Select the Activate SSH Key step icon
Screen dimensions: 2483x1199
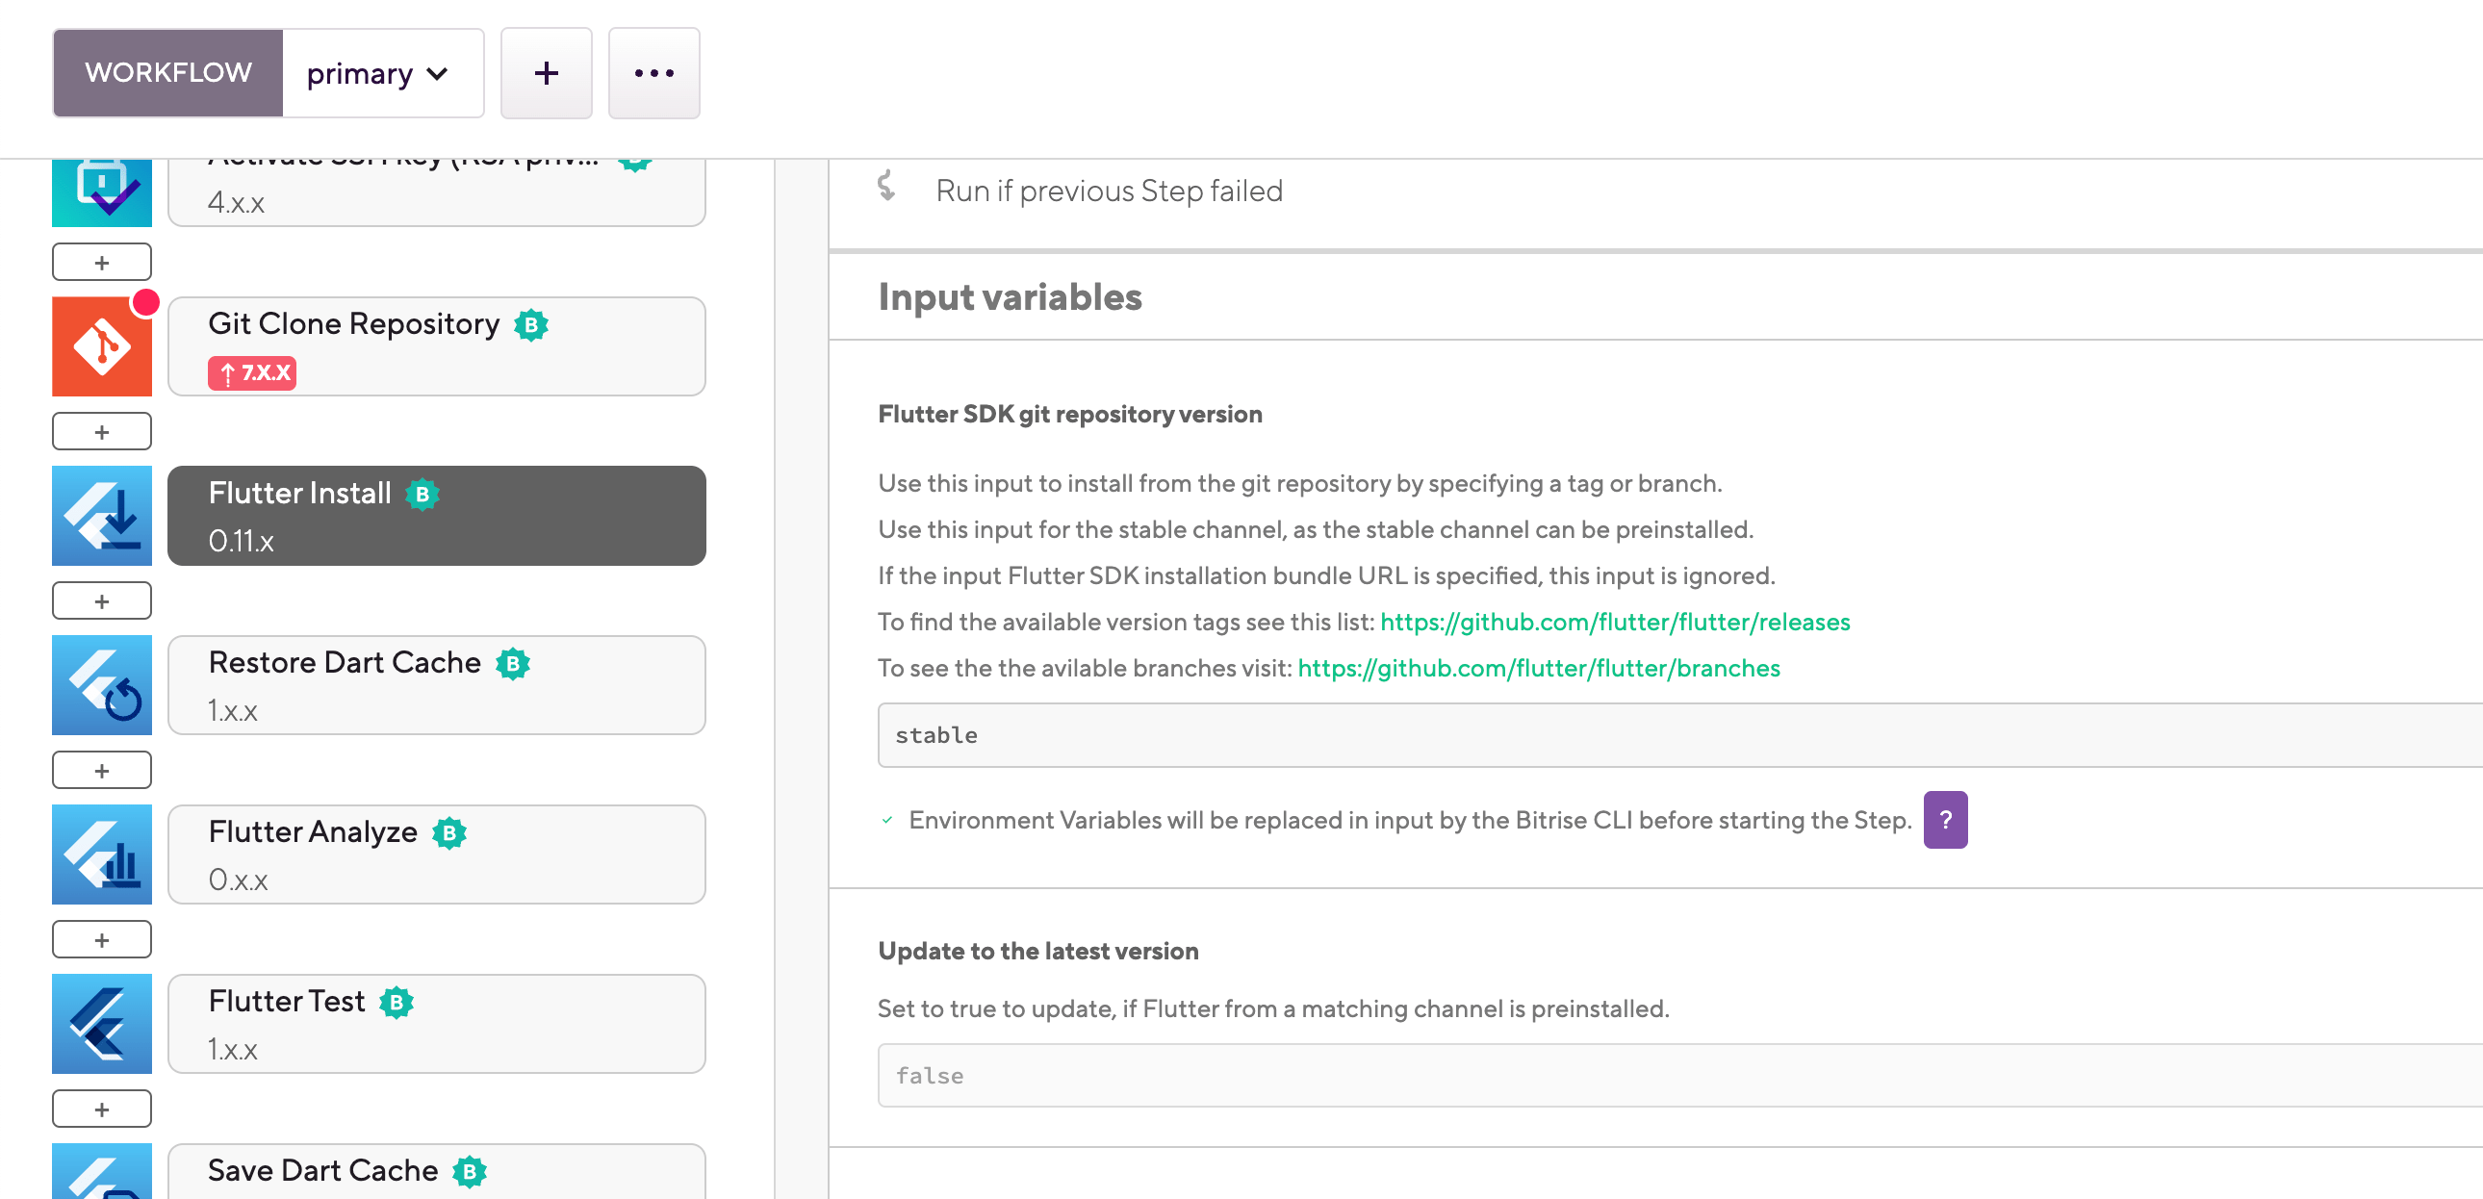click(101, 188)
